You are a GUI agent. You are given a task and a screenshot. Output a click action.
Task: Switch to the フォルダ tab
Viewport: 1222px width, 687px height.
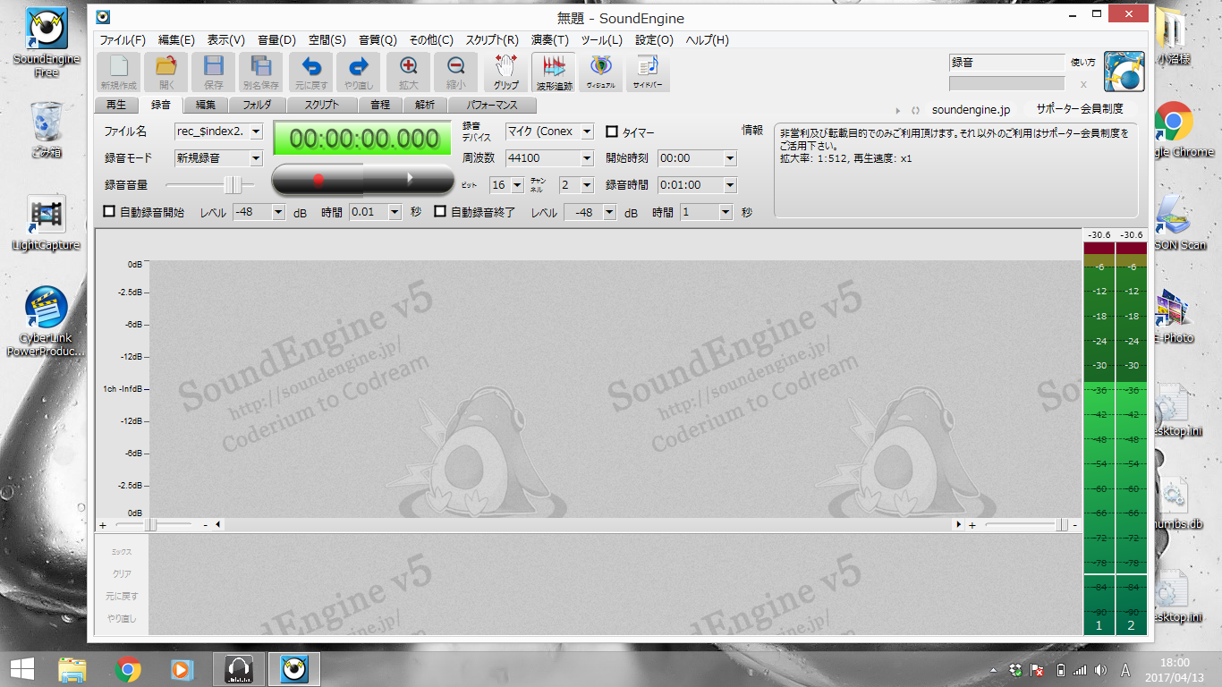(x=257, y=105)
